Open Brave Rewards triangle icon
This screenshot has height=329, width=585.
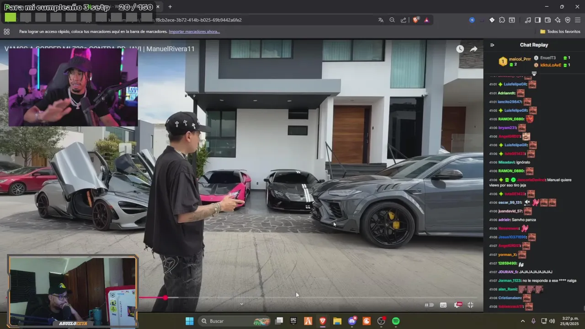click(x=426, y=20)
